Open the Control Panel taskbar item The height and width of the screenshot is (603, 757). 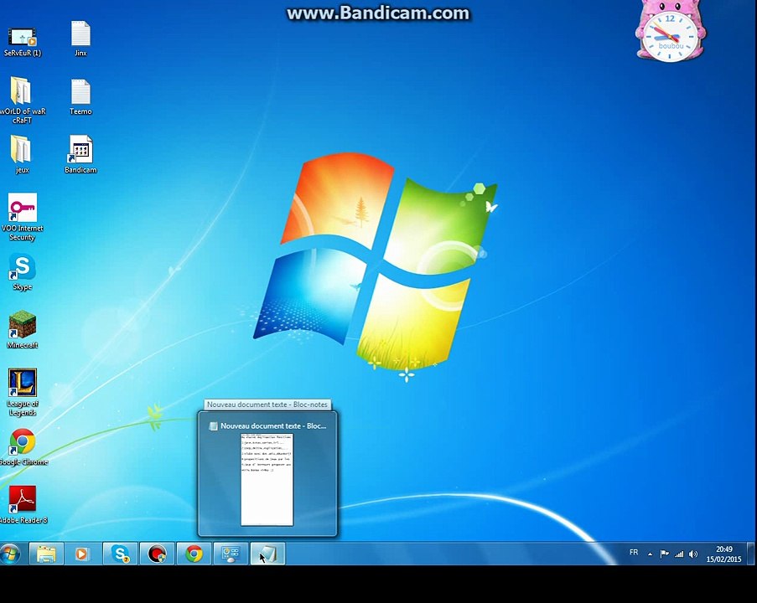231,554
